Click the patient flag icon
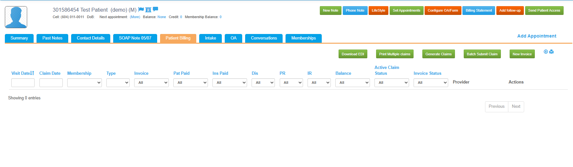Image resolution: width=573 pixels, height=167 pixels. [x=141, y=9]
